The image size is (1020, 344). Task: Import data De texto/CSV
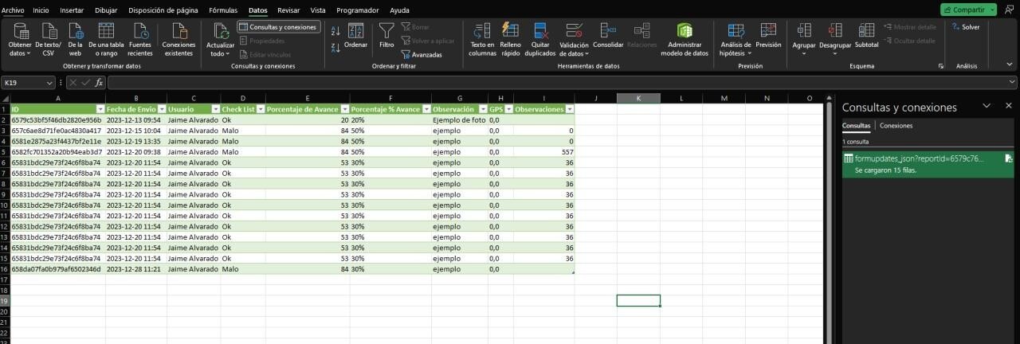[x=48, y=32]
